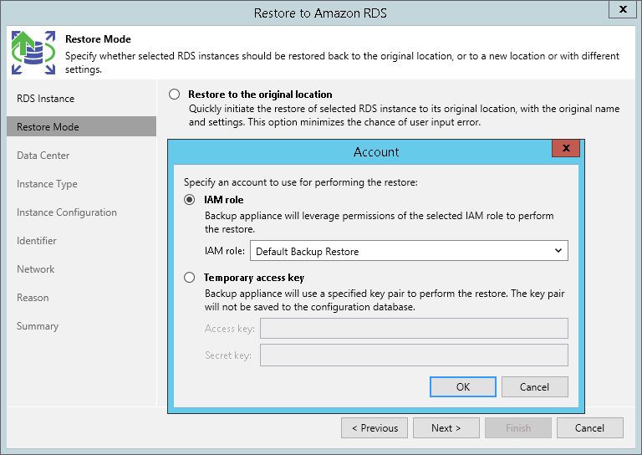
Task: Proceed with the Next button
Action: (x=446, y=428)
